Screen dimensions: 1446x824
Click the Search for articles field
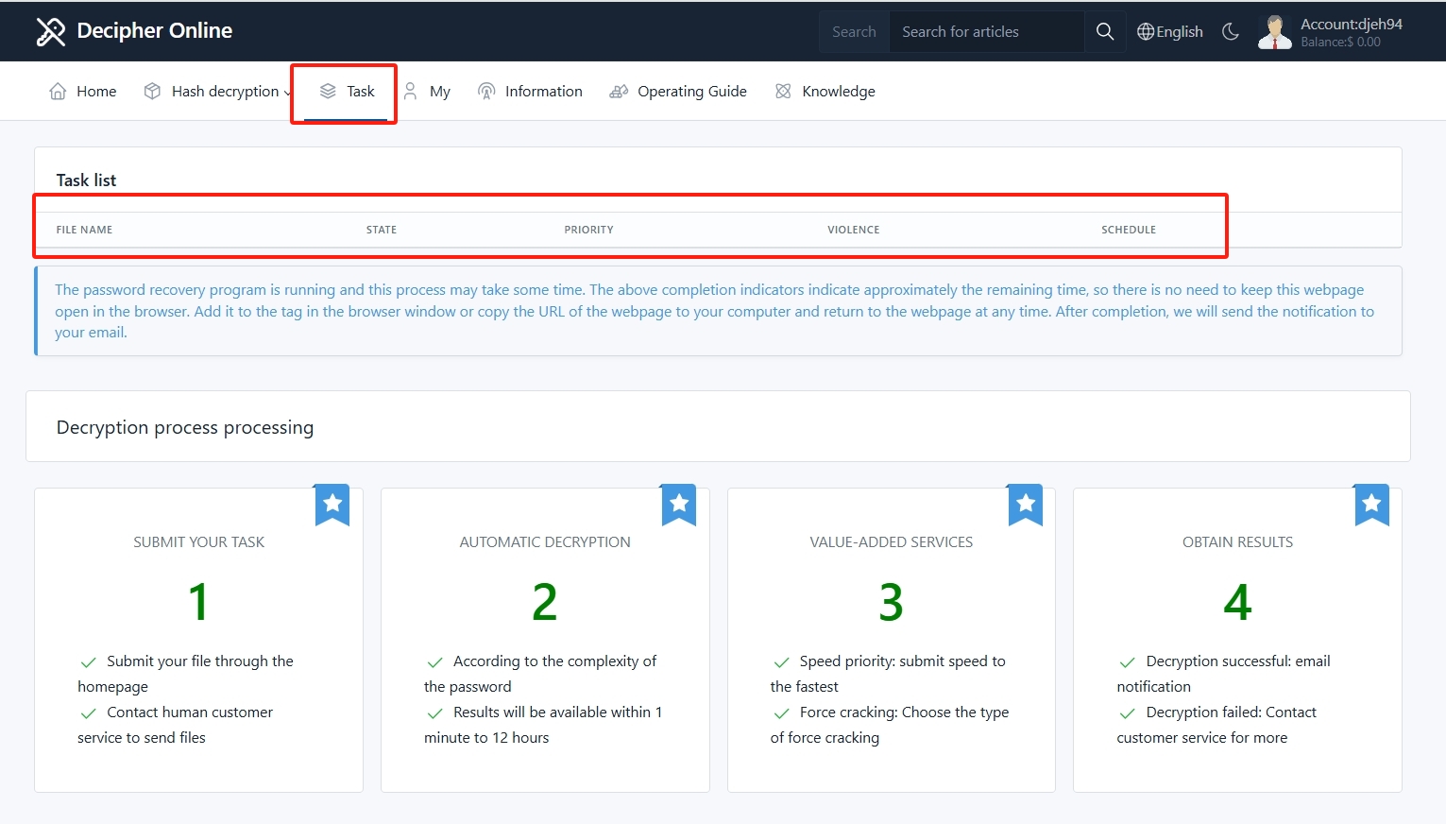[x=985, y=31]
